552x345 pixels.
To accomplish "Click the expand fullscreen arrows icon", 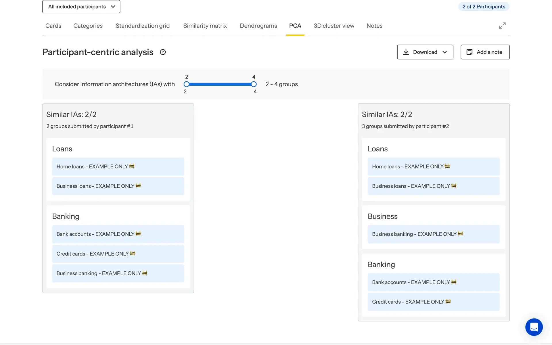I will click(502, 26).
